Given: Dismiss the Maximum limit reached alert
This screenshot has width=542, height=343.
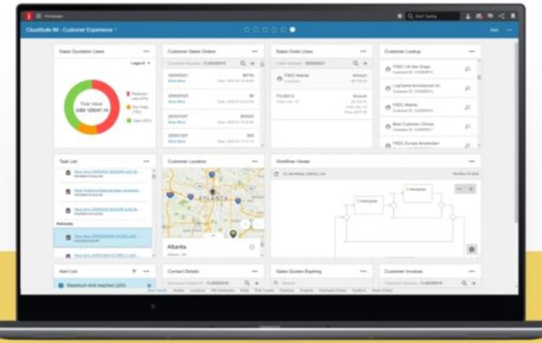Looking at the screenshot, I should coord(149,285).
